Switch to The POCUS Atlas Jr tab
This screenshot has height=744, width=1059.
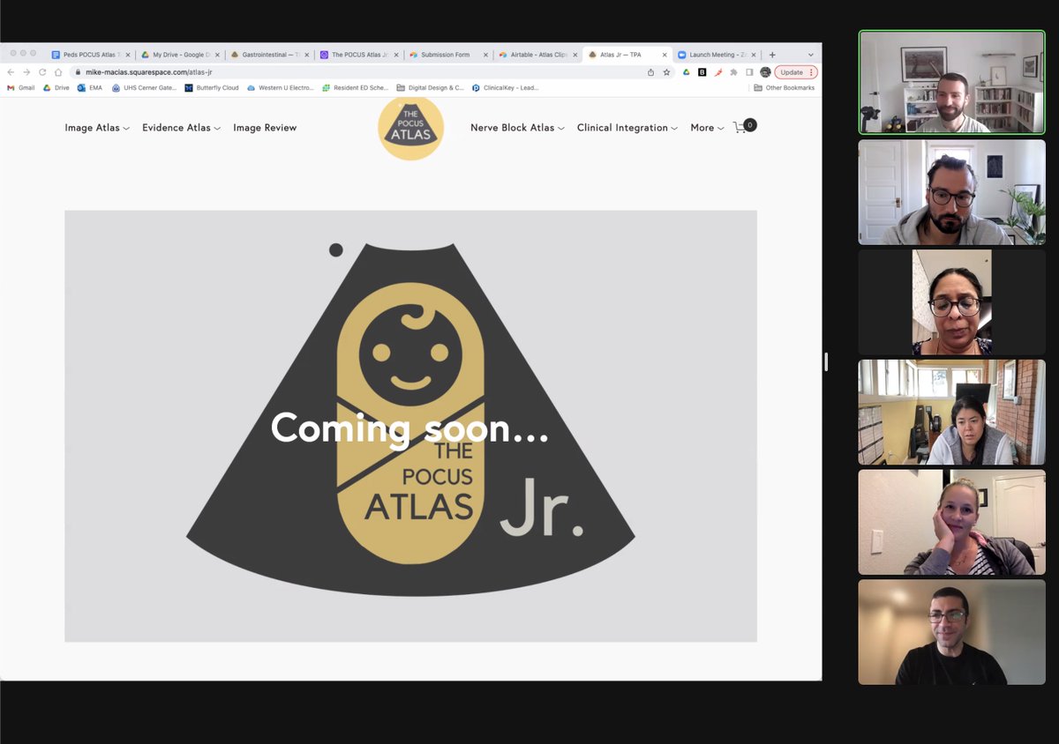tap(359, 55)
